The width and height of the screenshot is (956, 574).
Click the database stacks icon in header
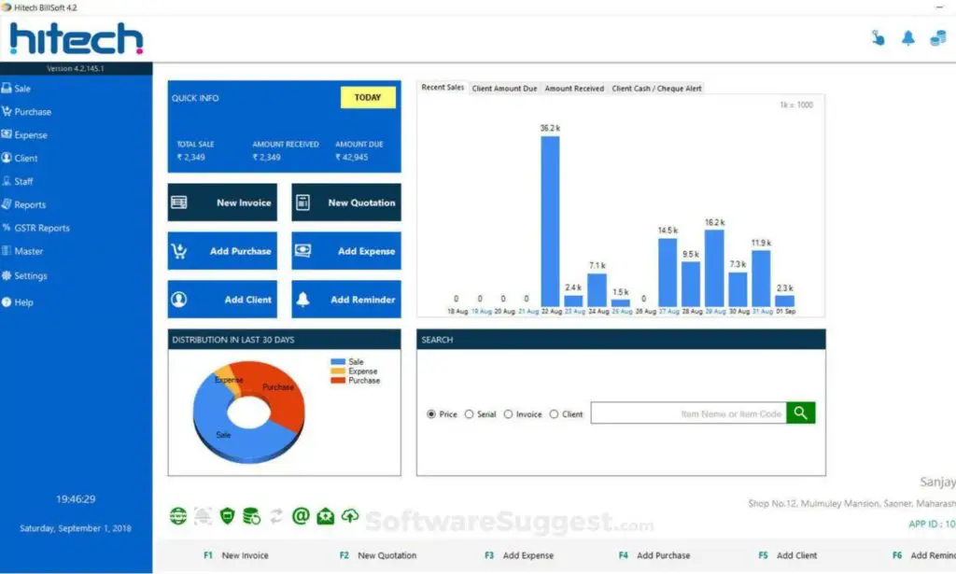pyautogui.click(x=937, y=37)
